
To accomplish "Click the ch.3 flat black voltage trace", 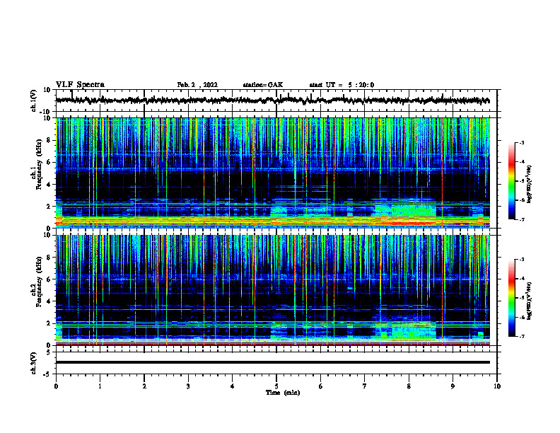I will (273, 362).
